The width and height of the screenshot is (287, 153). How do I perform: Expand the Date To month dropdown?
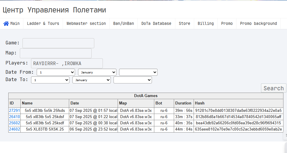92,80
